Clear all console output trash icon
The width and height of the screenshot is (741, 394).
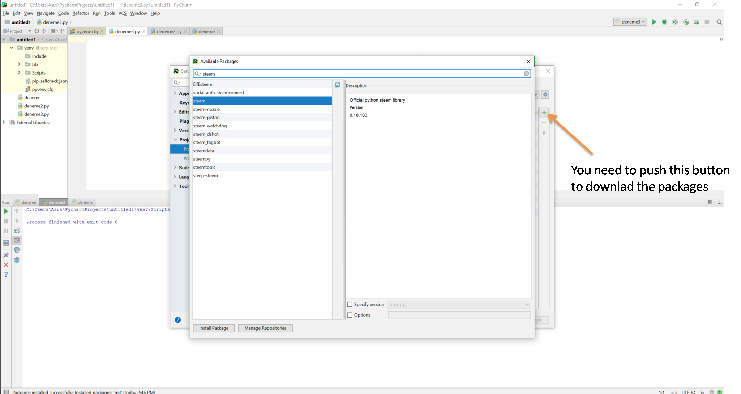(17, 260)
